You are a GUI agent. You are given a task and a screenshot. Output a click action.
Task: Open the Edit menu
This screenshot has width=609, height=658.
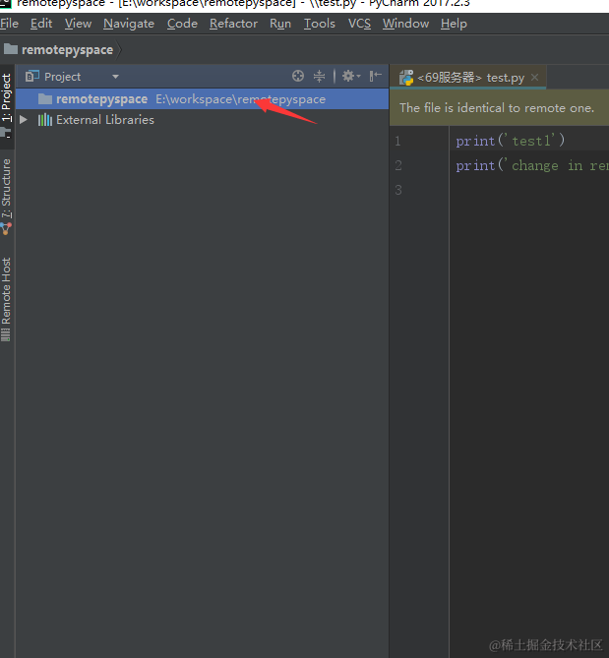41,24
